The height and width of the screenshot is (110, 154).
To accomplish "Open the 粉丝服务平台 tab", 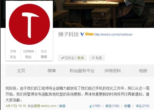I will click(x=82, y=71).
